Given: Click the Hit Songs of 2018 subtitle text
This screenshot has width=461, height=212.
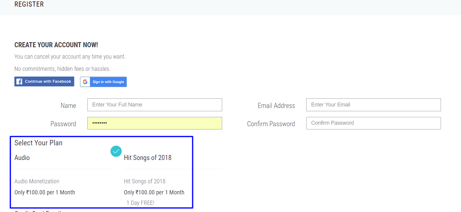Looking at the screenshot, I should (145, 181).
